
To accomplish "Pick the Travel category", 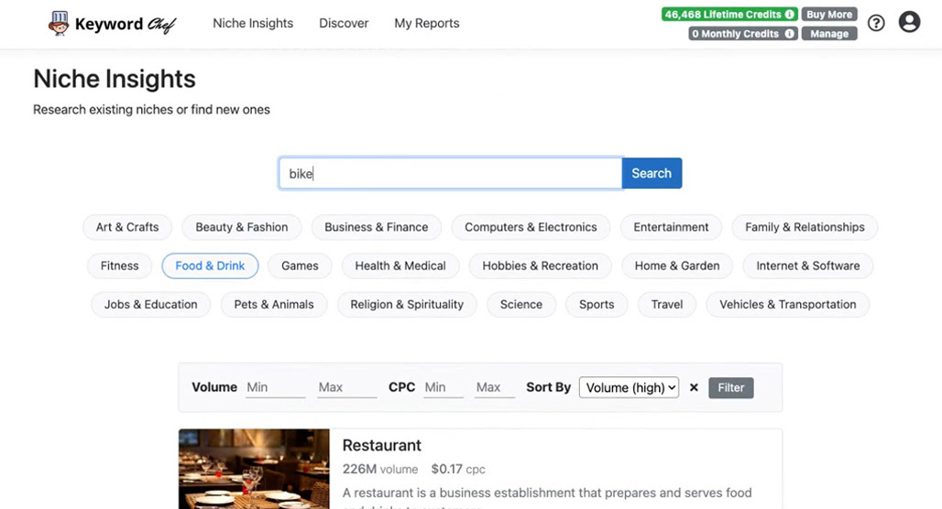I will (667, 304).
